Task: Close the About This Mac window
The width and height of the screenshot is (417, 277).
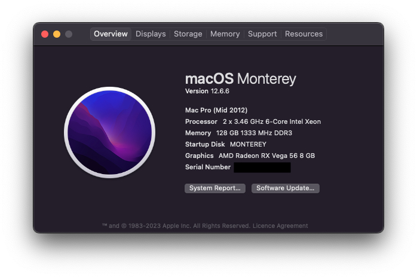Action: [x=45, y=34]
